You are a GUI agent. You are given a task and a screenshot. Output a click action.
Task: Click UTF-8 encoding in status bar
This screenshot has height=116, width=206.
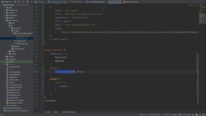point(167,115)
